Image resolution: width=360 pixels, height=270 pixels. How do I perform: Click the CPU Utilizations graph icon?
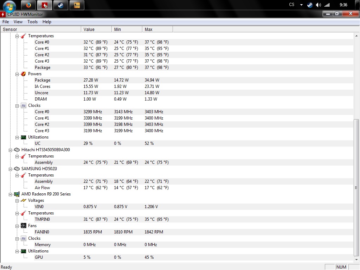24,137
